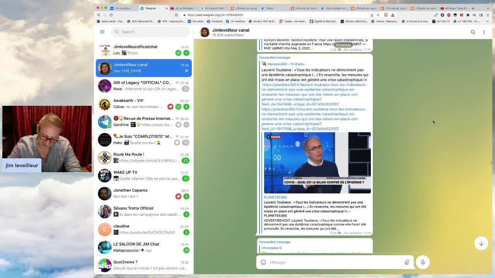Image resolution: width=495 pixels, height=278 pixels.
Task: Select the Jimleveilleur canal chat
Action: click(143, 68)
